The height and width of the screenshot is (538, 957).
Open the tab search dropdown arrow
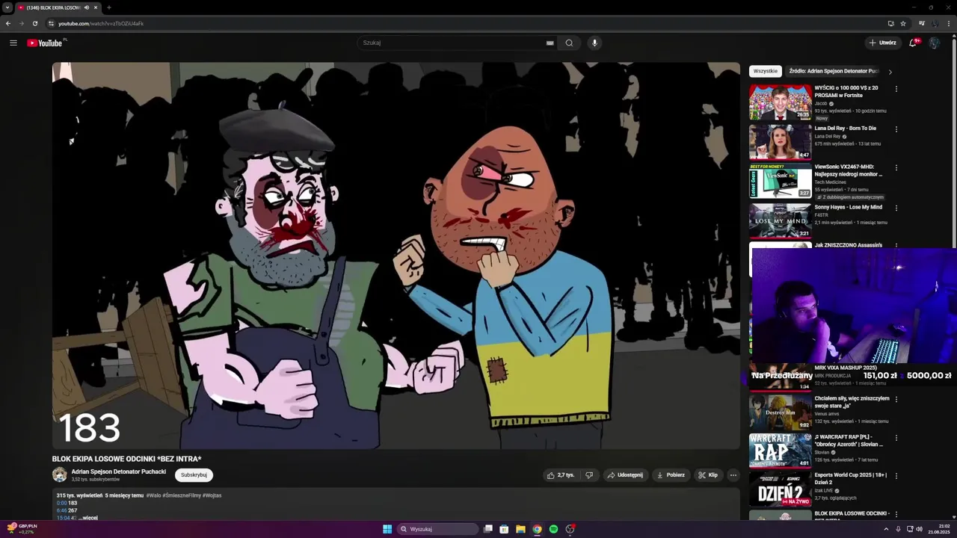pyautogui.click(x=7, y=7)
